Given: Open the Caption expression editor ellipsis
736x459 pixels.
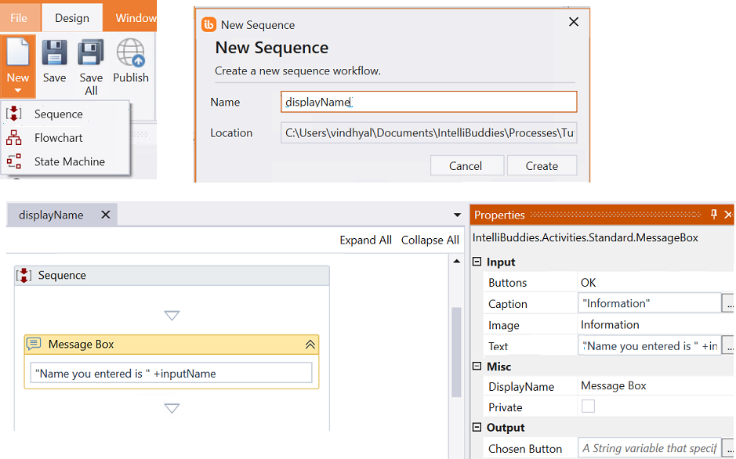Looking at the screenshot, I should 728,303.
